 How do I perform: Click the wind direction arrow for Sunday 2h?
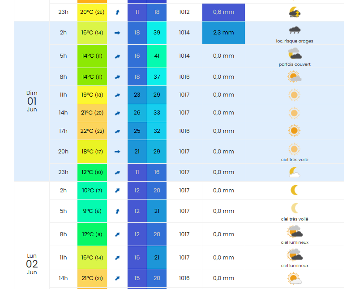(x=117, y=33)
